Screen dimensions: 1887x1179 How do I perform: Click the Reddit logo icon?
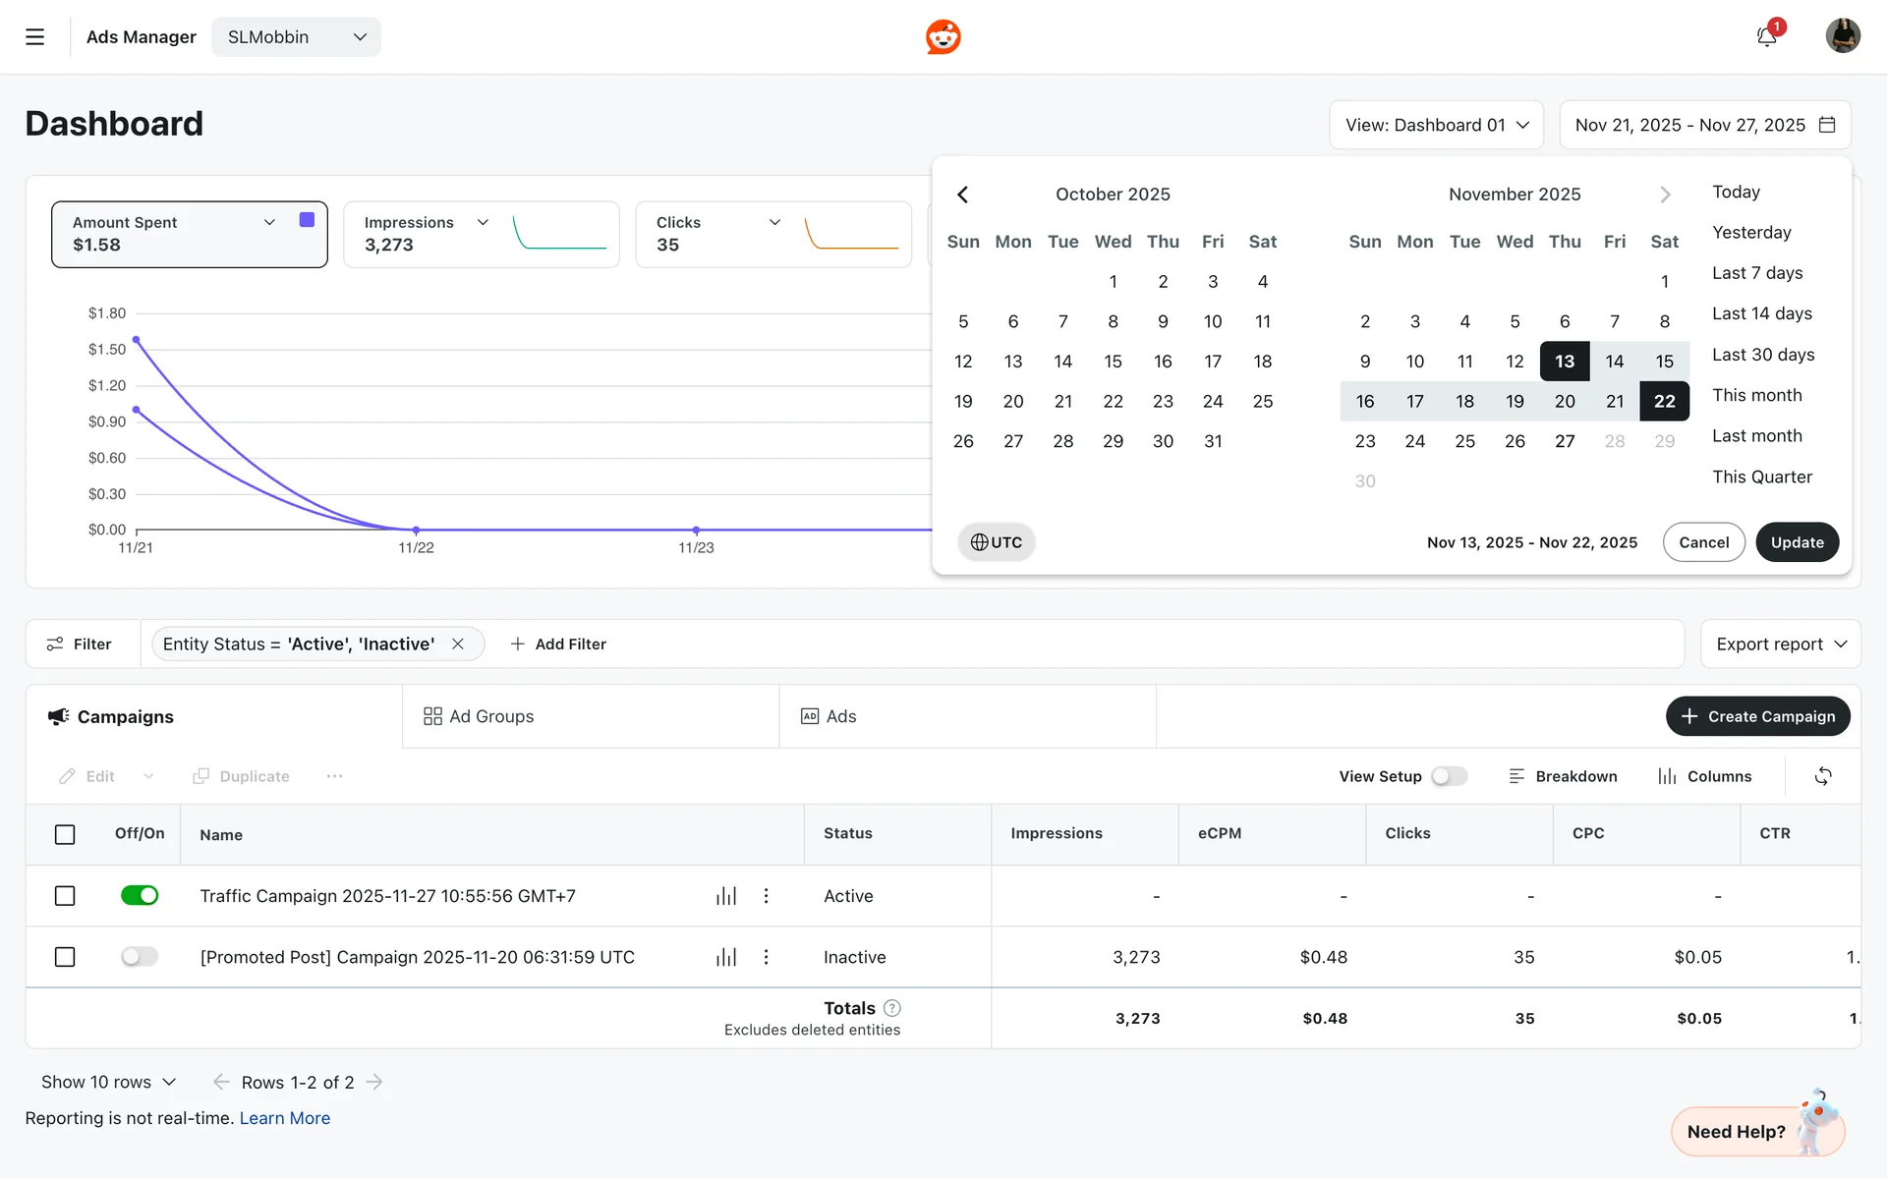pos(943,37)
